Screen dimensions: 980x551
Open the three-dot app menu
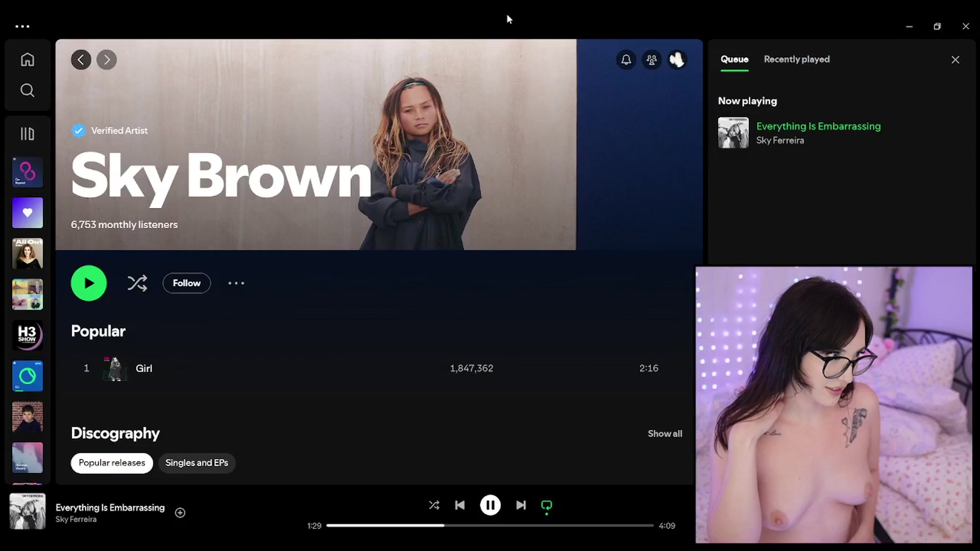(x=22, y=26)
